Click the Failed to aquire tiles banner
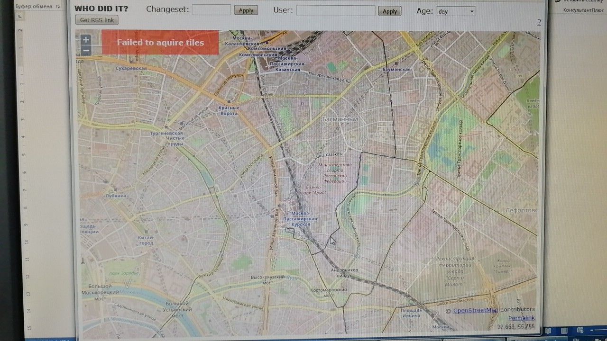 (160, 43)
